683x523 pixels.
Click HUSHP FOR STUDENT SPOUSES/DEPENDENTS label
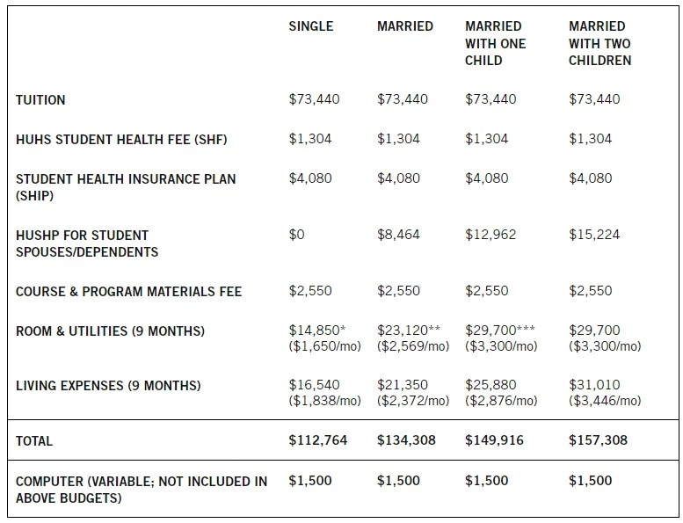pos(87,243)
